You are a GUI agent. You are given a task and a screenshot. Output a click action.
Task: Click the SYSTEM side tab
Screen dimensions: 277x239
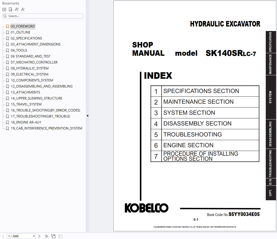pyautogui.click(x=270, y=97)
